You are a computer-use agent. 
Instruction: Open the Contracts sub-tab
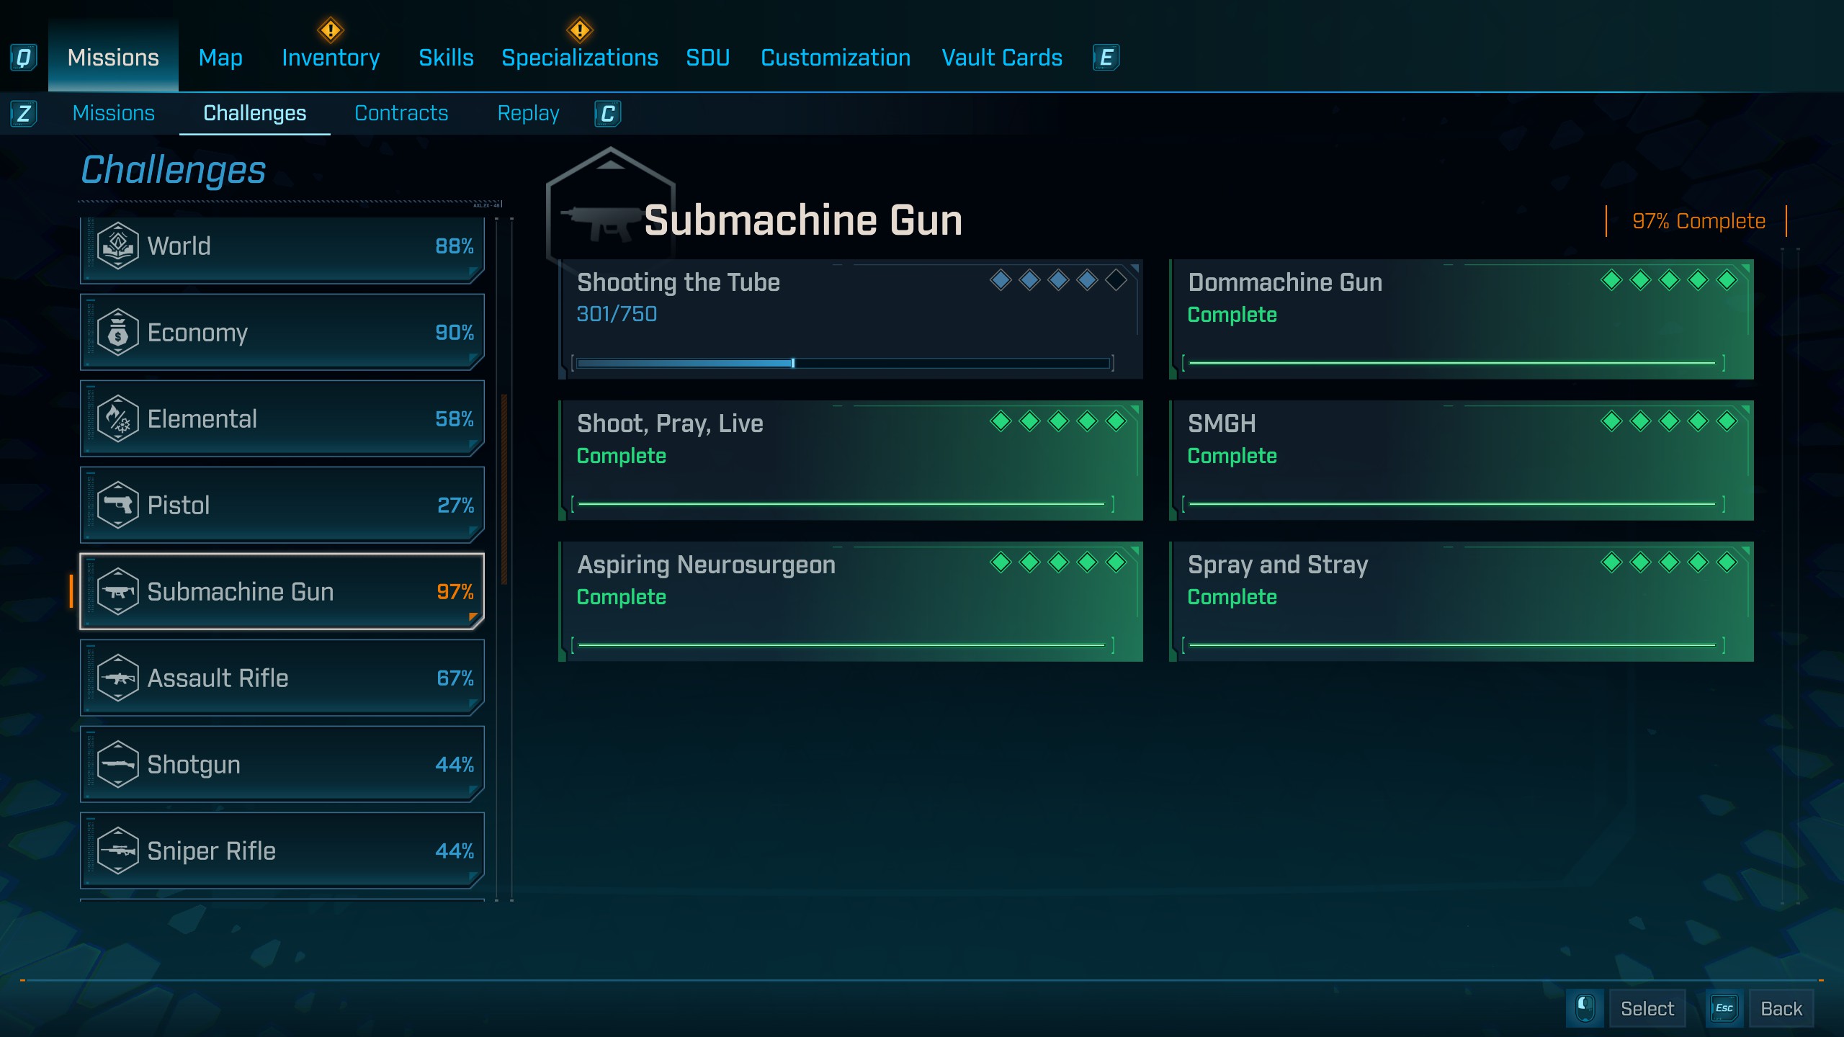coord(401,113)
